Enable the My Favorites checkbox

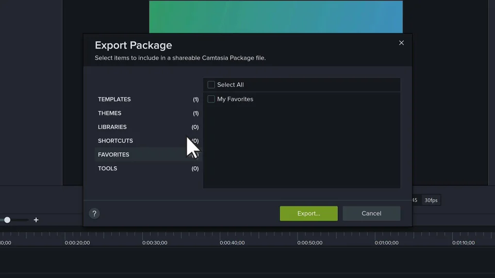211,99
